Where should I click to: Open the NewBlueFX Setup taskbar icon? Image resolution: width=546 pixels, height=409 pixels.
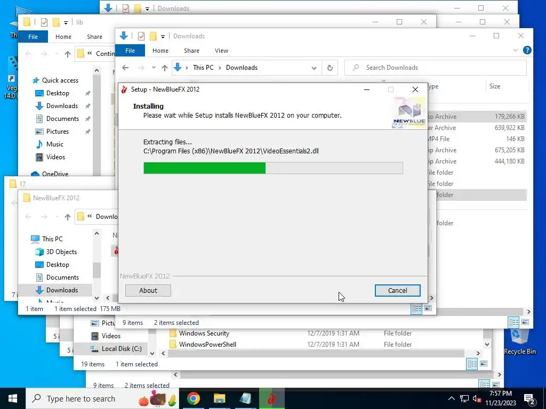[271, 398]
